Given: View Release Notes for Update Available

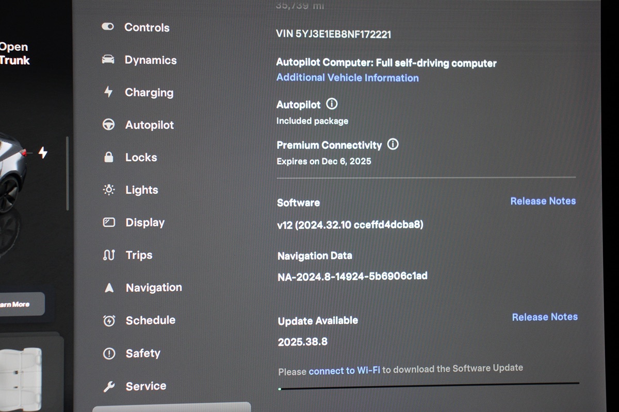Looking at the screenshot, I should (544, 317).
